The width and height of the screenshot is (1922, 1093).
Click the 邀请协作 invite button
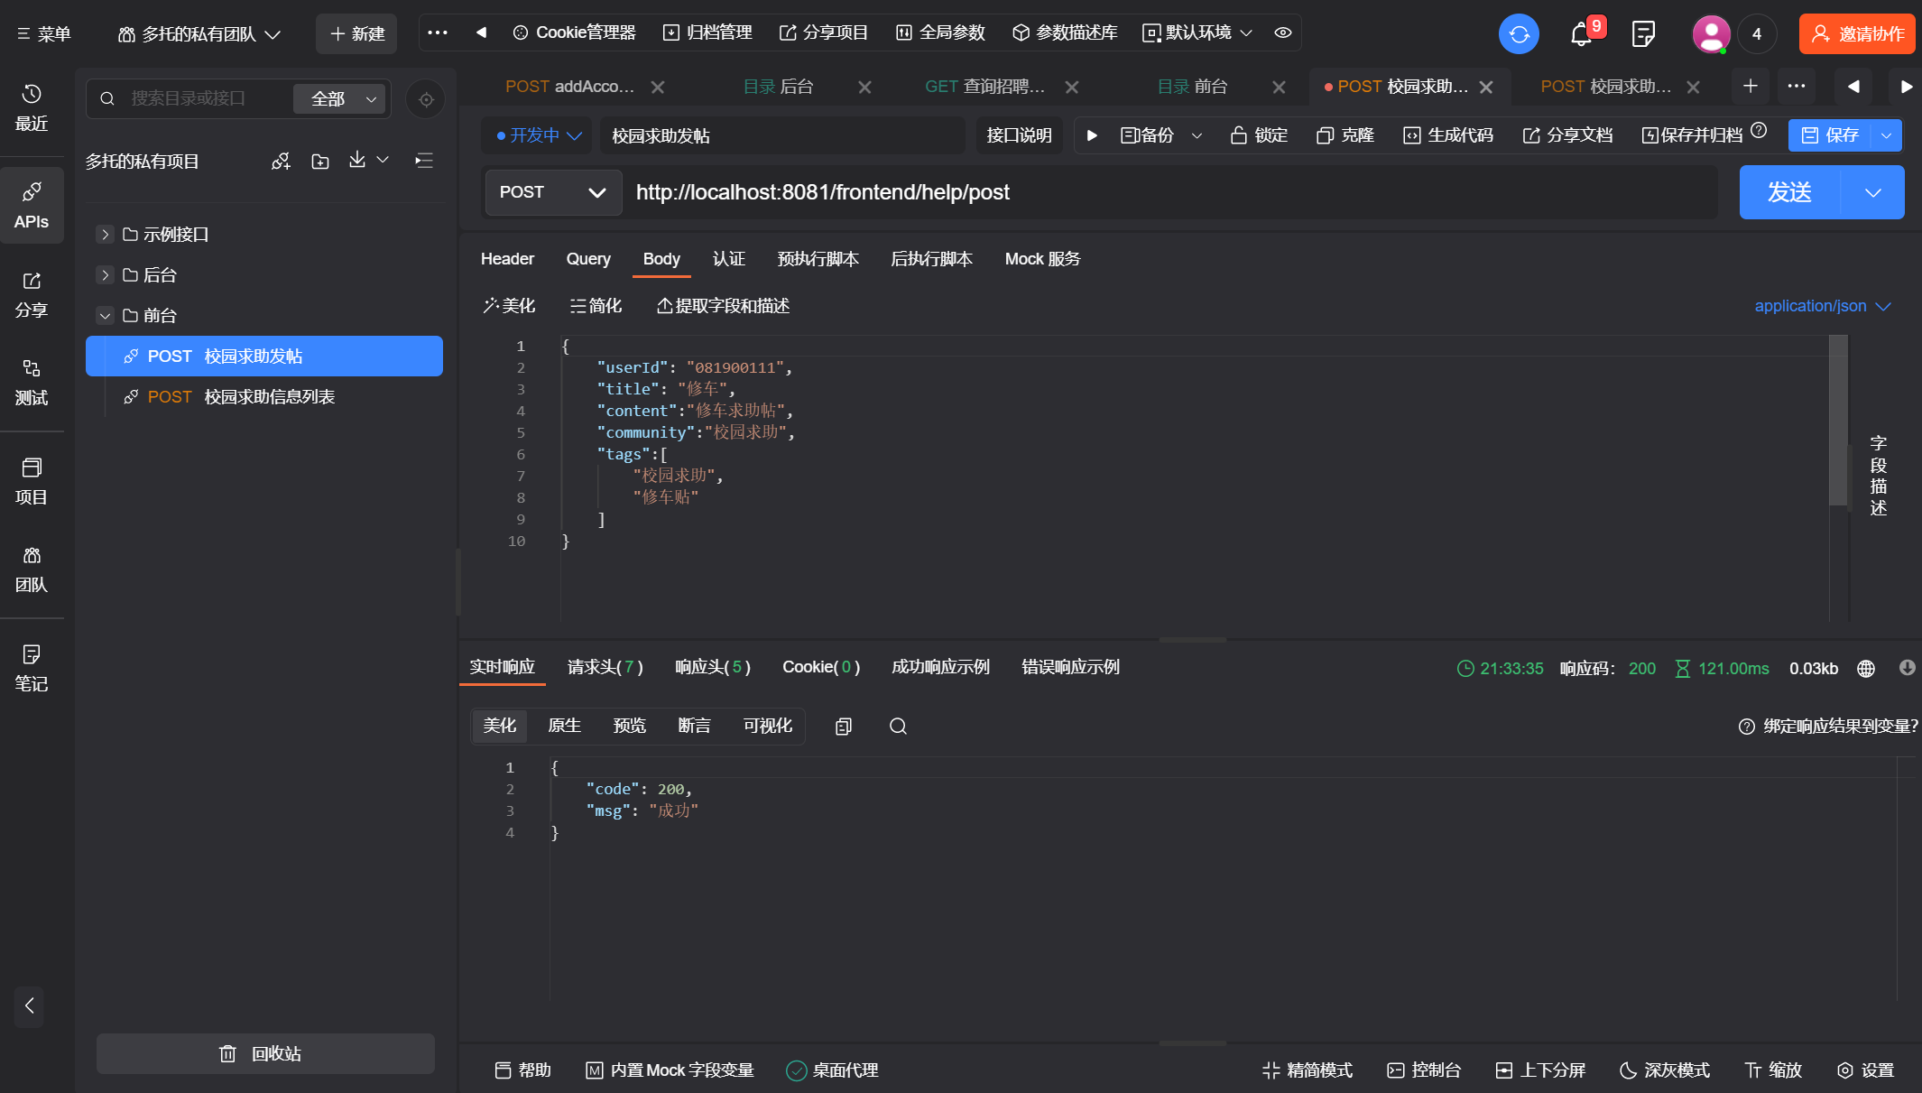pyautogui.click(x=1857, y=34)
